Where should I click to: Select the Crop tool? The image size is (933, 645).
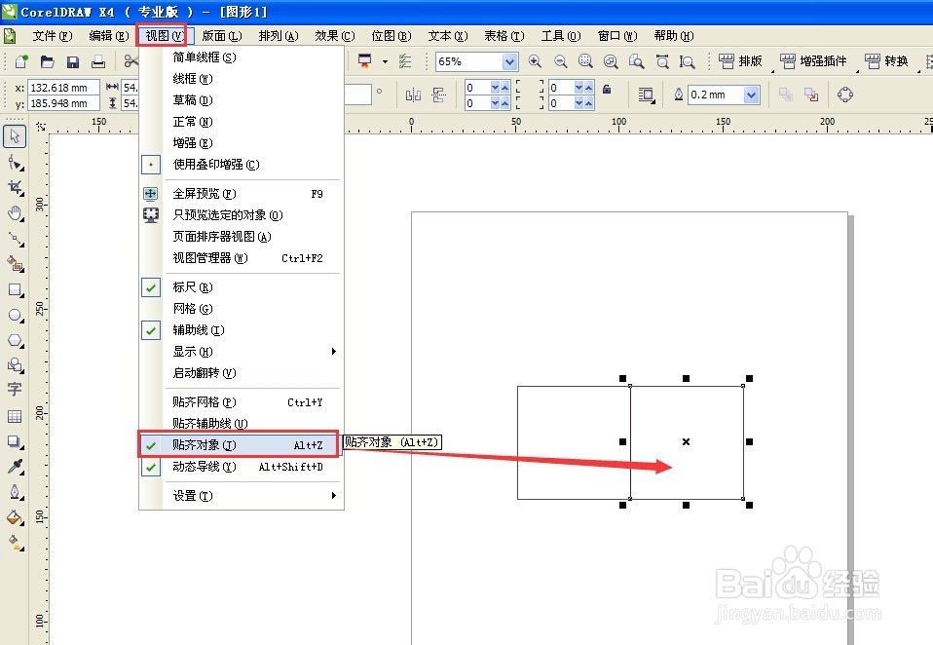(x=15, y=188)
